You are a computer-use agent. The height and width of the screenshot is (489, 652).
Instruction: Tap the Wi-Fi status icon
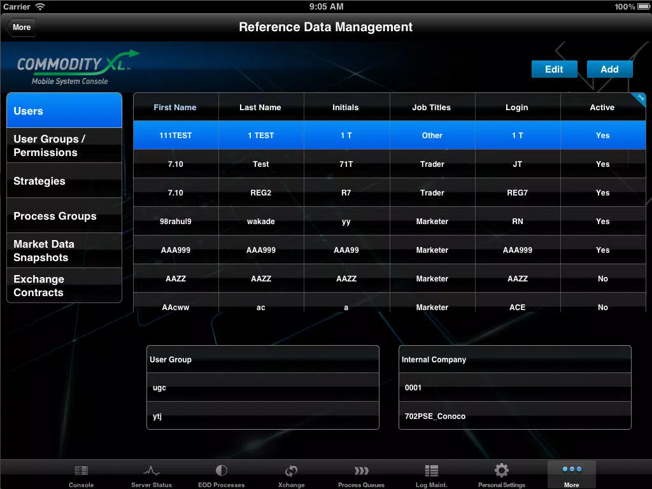[x=40, y=6]
